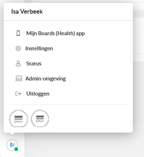The image size is (144, 157).
Task: Click the popup pointer arrow above avatar
Action: pyautogui.click(x=12, y=134)
